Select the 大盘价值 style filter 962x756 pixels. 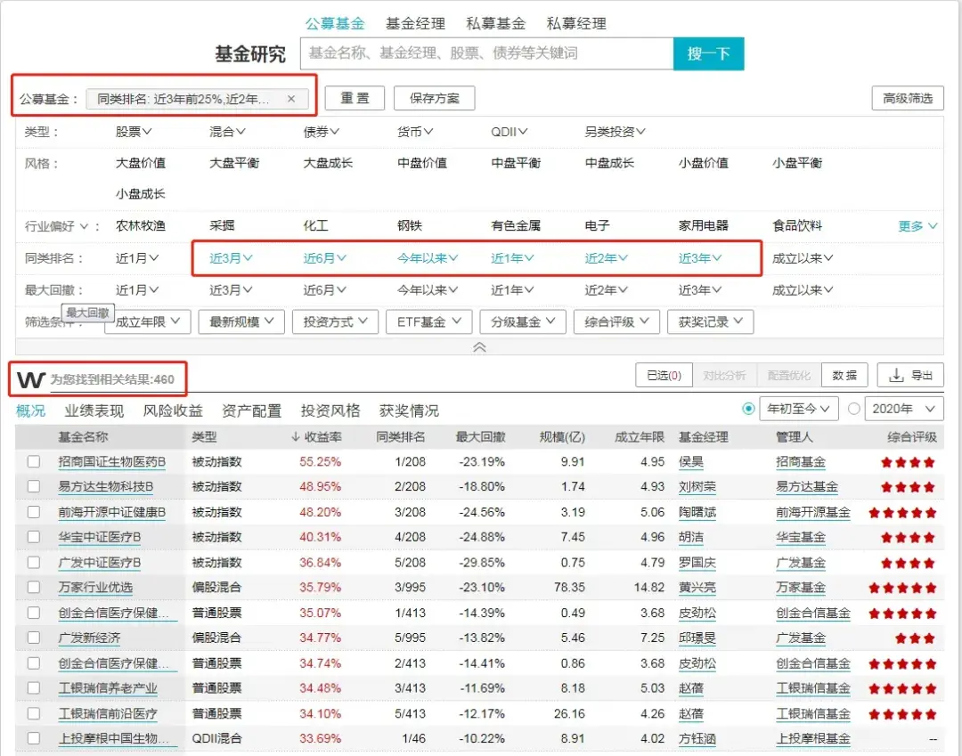pyautogui.click(x=141, y=163)
